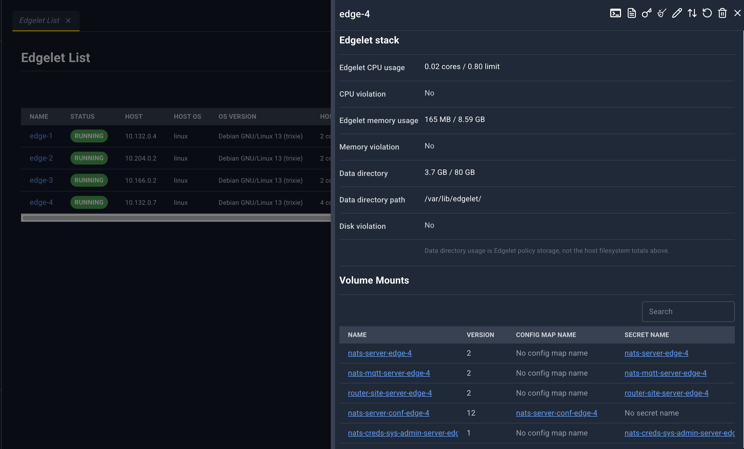Open nats-creds-sys-admin-server volume mount name link
This screenshot has width=744, height=449.
(403, 433)
